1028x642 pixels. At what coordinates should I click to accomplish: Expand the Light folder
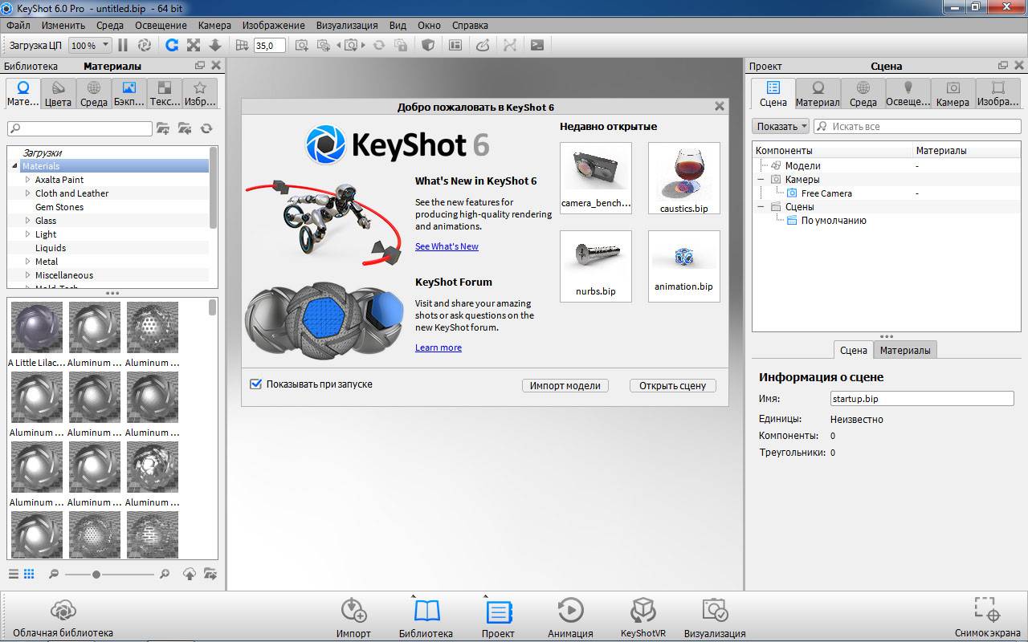[x=28, y=234]
